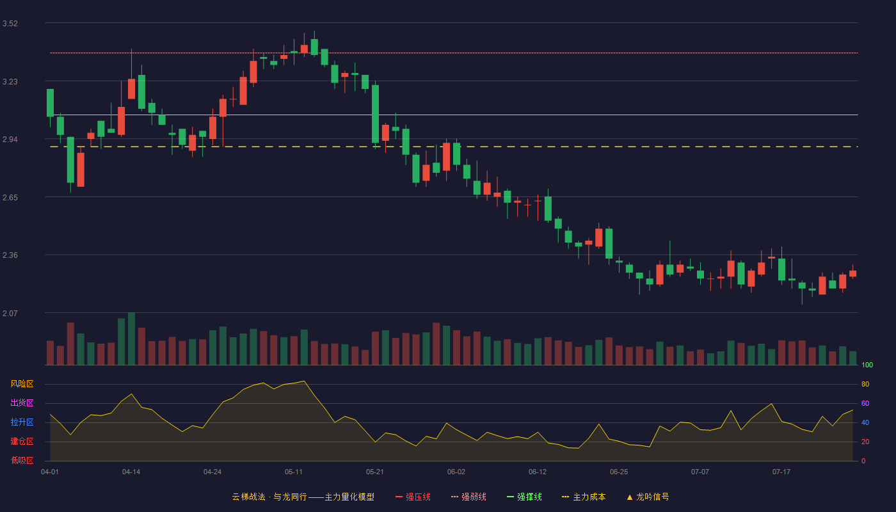This screenshot has width=896, height=512.
Task: Toggle the 强撑线 legend entry
Action: point(524,497)
